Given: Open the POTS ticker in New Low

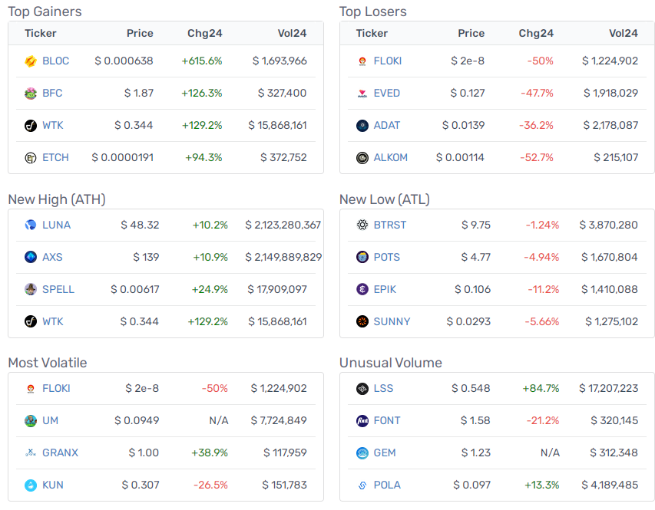Looking at the screenshot, I should (x=386, y=257).
